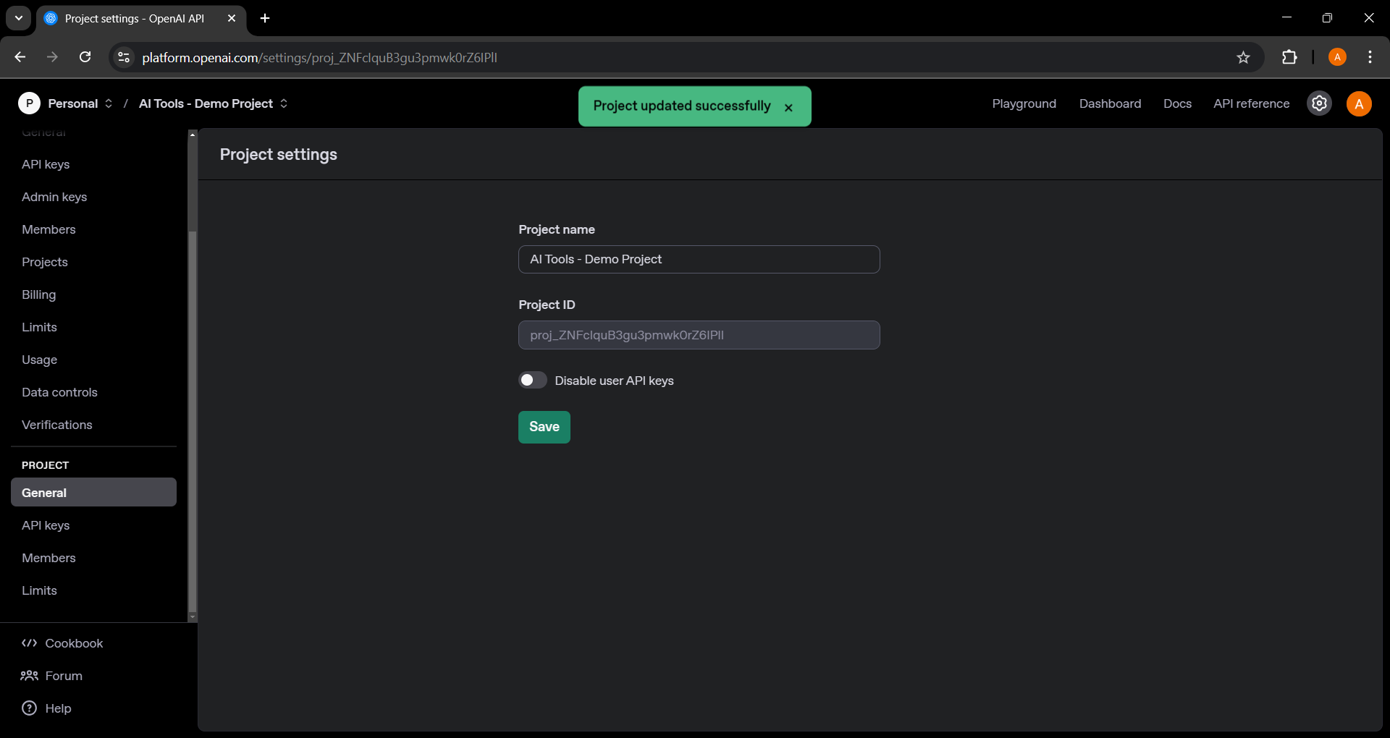Reload the page
Viewport: 1390px width, 738px height.
click(85, 57)
